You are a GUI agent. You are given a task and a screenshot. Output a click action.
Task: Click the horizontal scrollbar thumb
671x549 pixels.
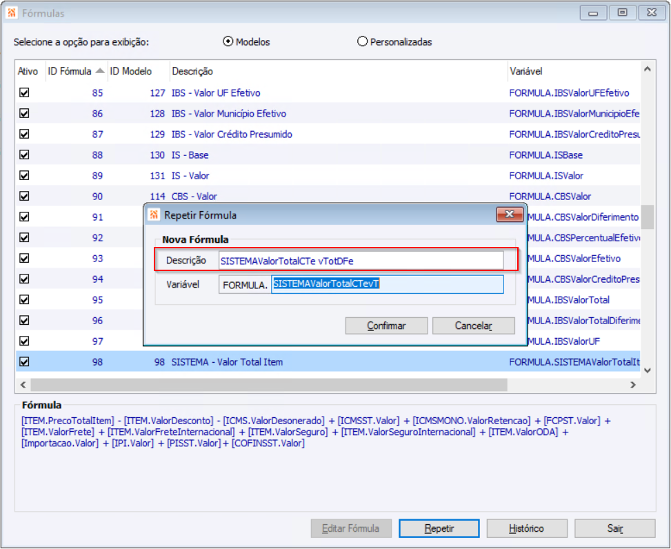click(x=269, y=385)
